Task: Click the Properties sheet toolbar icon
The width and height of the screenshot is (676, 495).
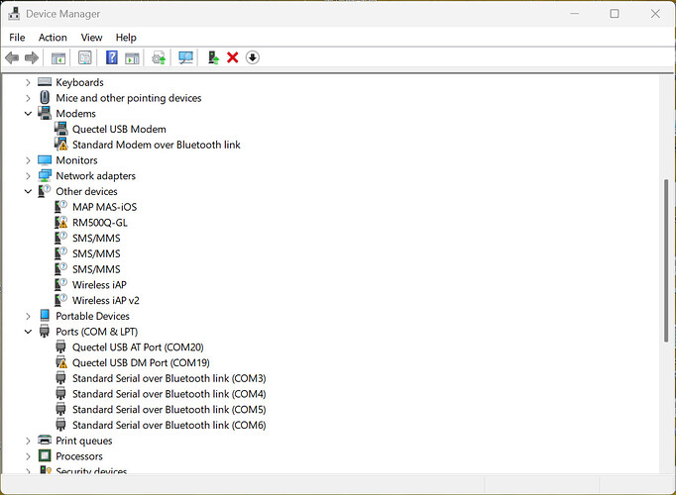Action: pos(85,57)
